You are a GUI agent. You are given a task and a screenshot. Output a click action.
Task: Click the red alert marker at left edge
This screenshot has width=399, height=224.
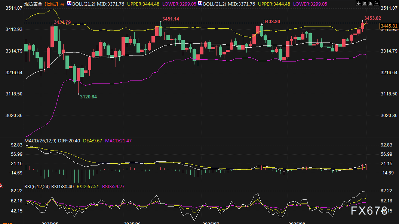(1, 185)
